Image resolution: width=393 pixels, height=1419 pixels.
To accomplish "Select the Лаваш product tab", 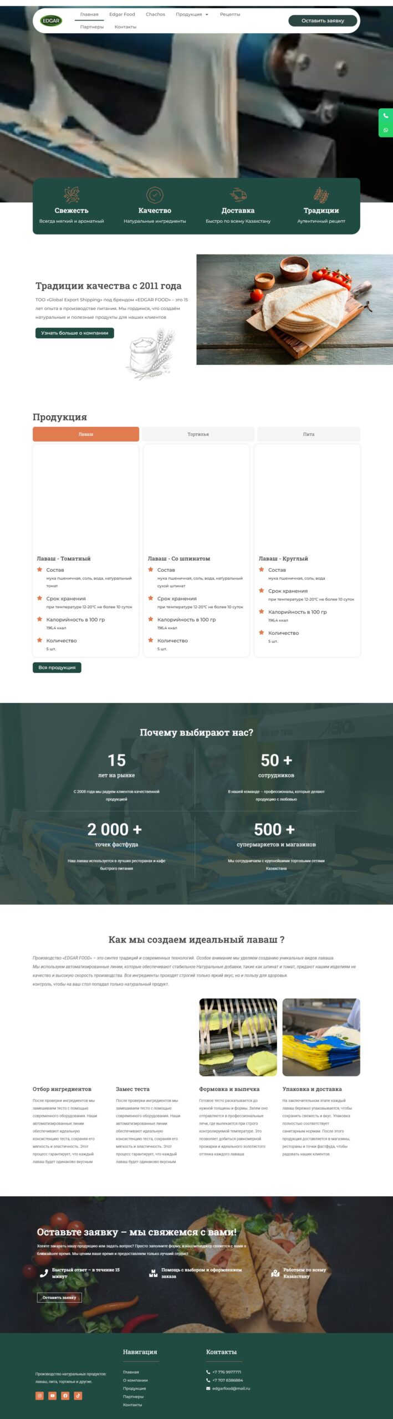I will (x=86, y=434).
